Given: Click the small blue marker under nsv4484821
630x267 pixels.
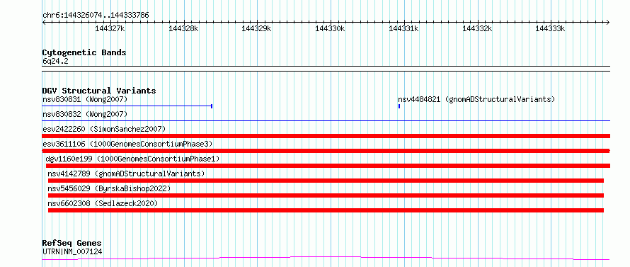Looking at the screenshot, I should (x=399, y=106).
